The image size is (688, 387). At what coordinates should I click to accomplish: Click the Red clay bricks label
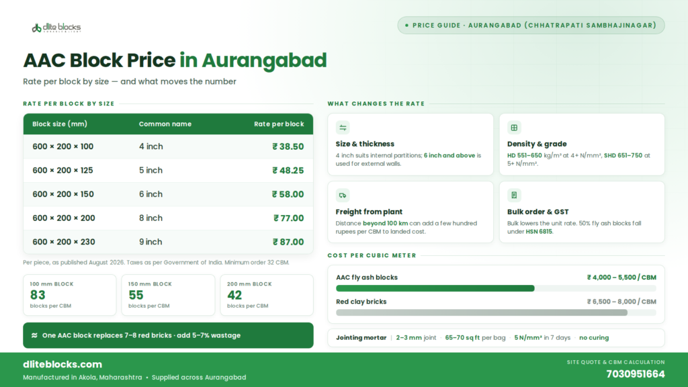click(x=361, y=302)
